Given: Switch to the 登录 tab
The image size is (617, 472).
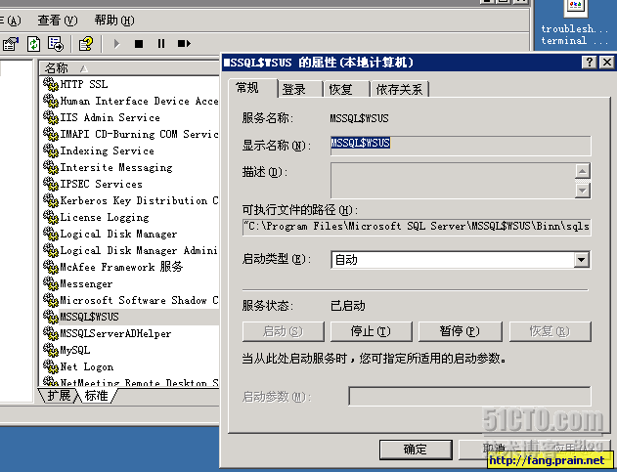Looking at the screenshot, I should 299,89.
